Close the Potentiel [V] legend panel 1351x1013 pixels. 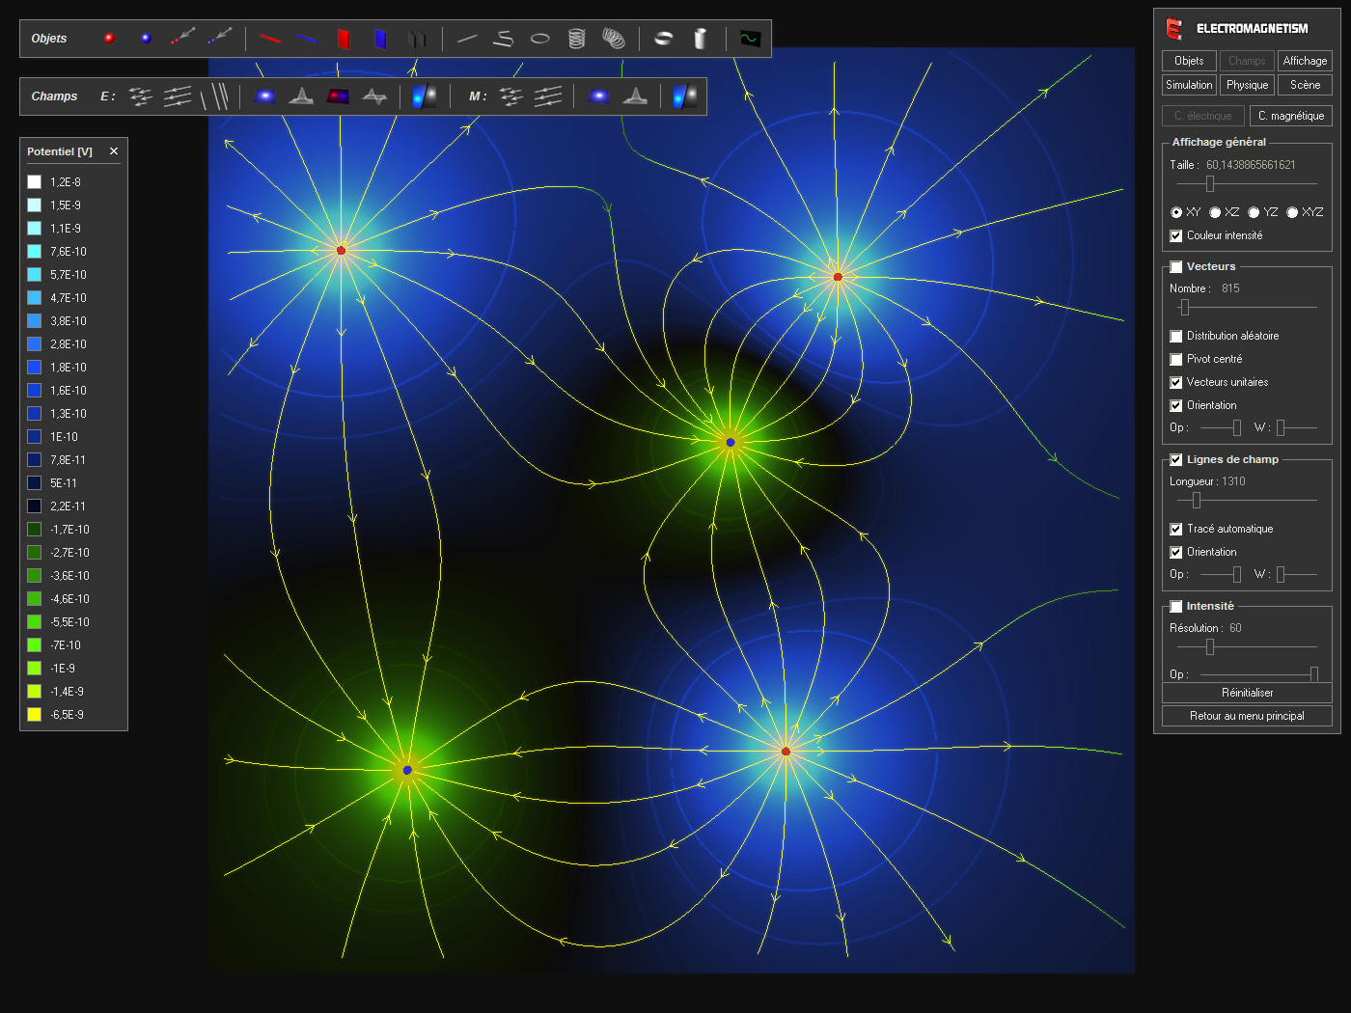tap(113, 151)
